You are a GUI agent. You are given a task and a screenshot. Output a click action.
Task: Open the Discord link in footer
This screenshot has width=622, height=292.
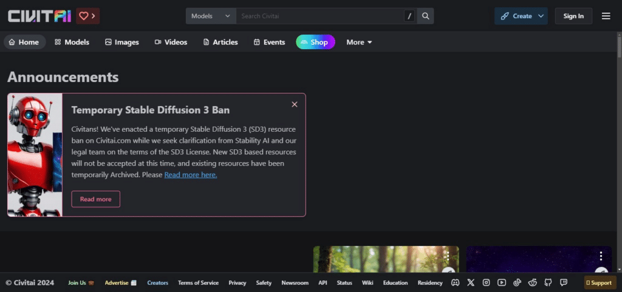point(455,282)
